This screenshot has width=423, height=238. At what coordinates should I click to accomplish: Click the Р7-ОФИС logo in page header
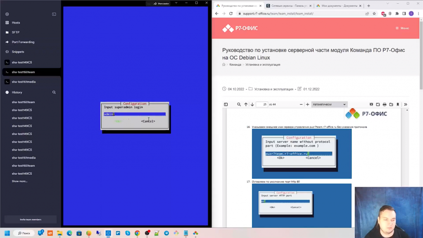pyautogui.click(x=240, y=28)
